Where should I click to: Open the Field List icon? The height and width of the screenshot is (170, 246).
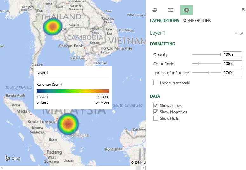point(171,10)
